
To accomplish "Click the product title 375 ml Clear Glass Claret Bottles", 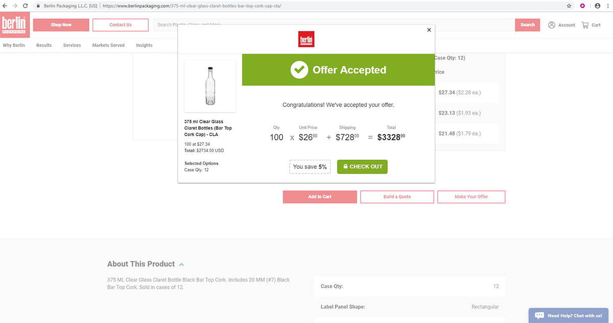I will 208,128.
